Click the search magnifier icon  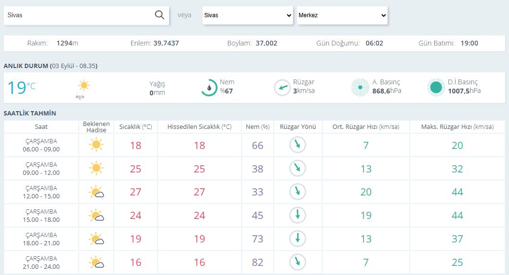(x=159, y=15)
